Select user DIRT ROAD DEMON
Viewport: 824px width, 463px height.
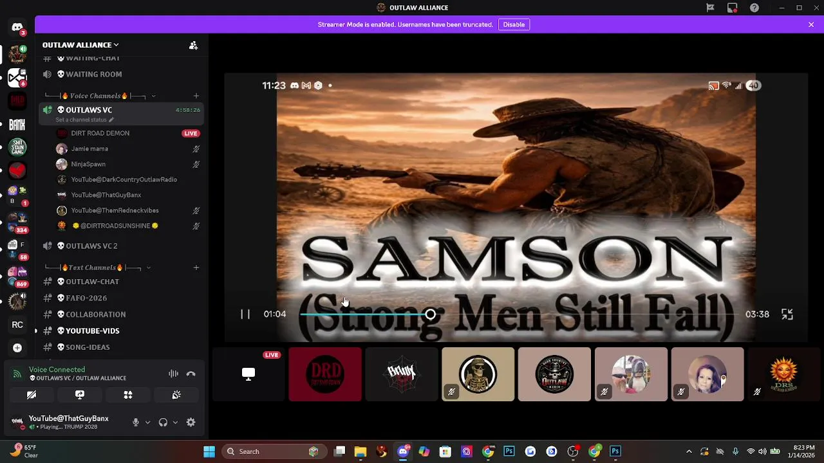tap(127, 133)
